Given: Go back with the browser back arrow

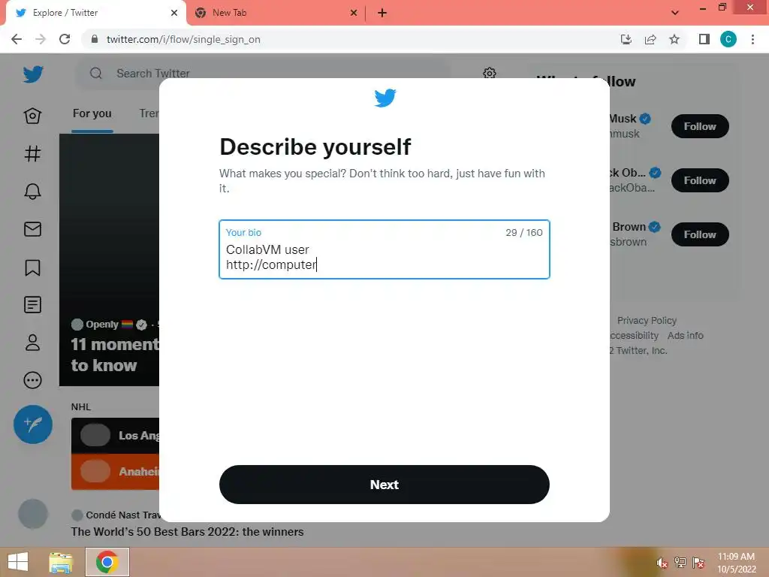Looking at the screenshot, I should [17, 39].
